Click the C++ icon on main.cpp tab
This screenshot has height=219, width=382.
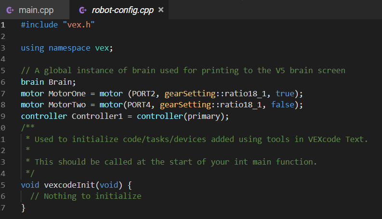[x=10, y=10]
